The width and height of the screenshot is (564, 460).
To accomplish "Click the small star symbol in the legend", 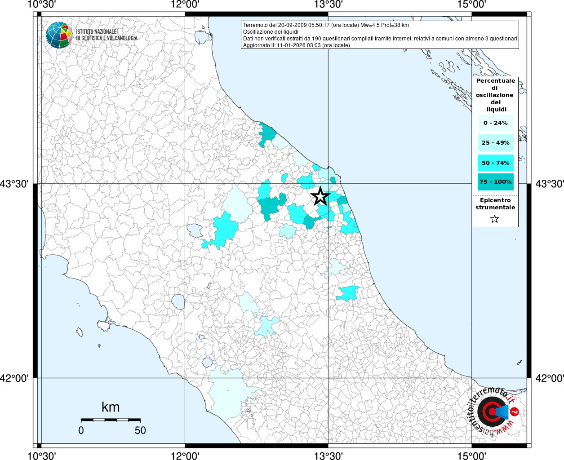I will (495, 219).
